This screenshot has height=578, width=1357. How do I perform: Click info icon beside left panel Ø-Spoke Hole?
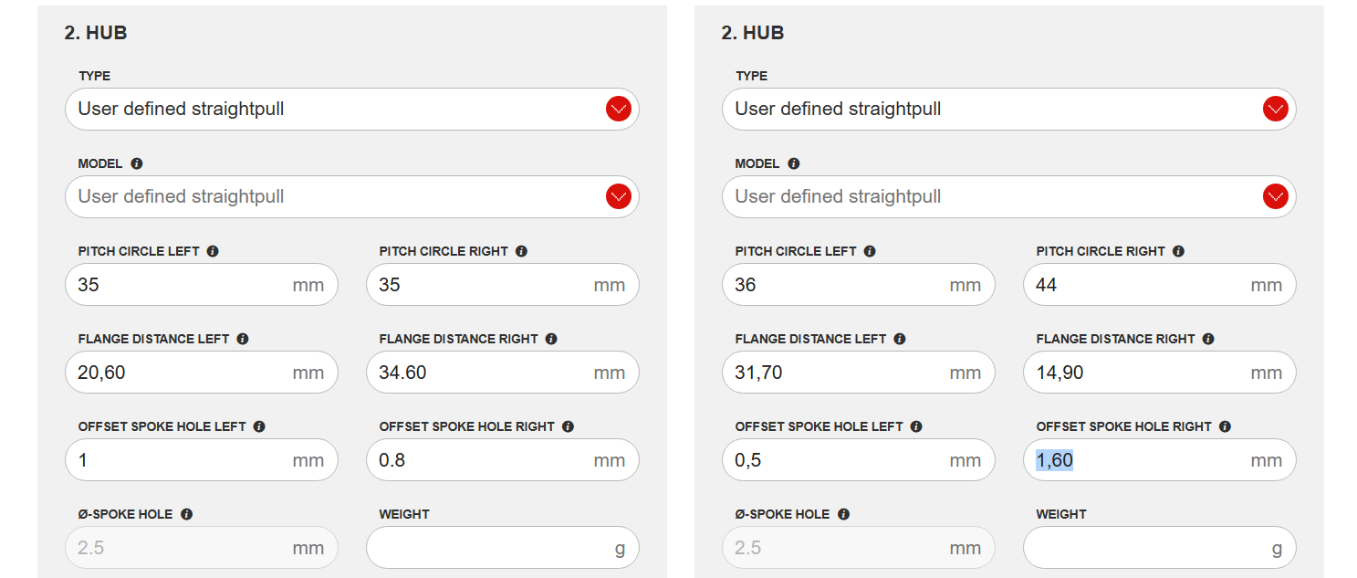pos(186,514)
